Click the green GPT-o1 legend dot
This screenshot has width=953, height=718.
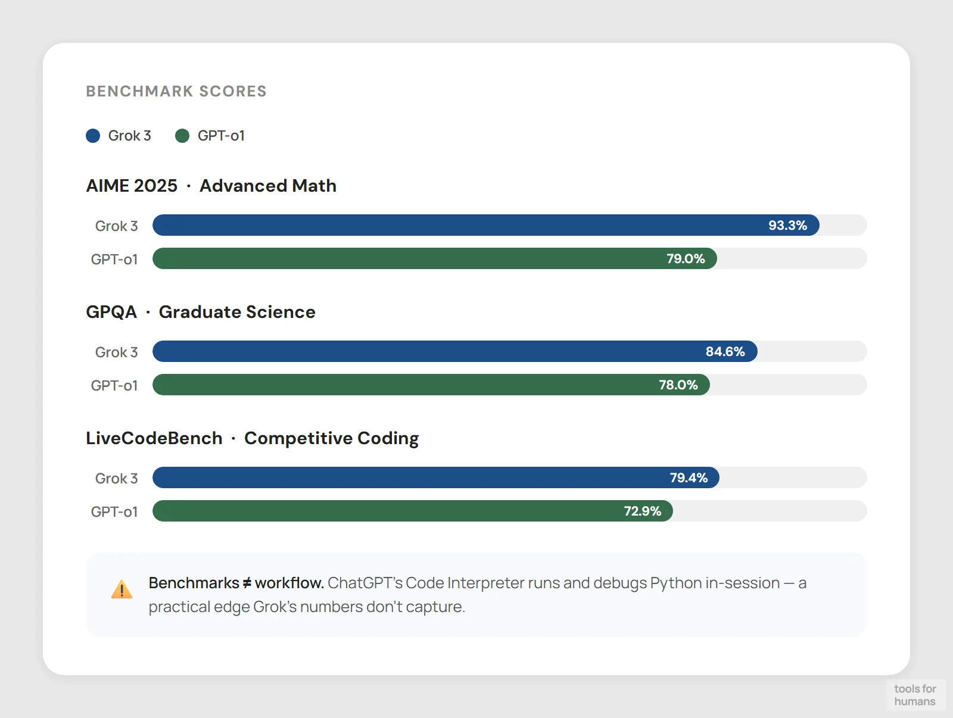click(182, 136)
